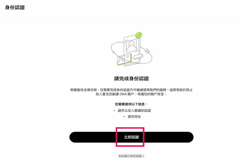Select the 證件以及人臉識別認證 list item
Screen dimensions: 239x161
(x=134, y=111)
